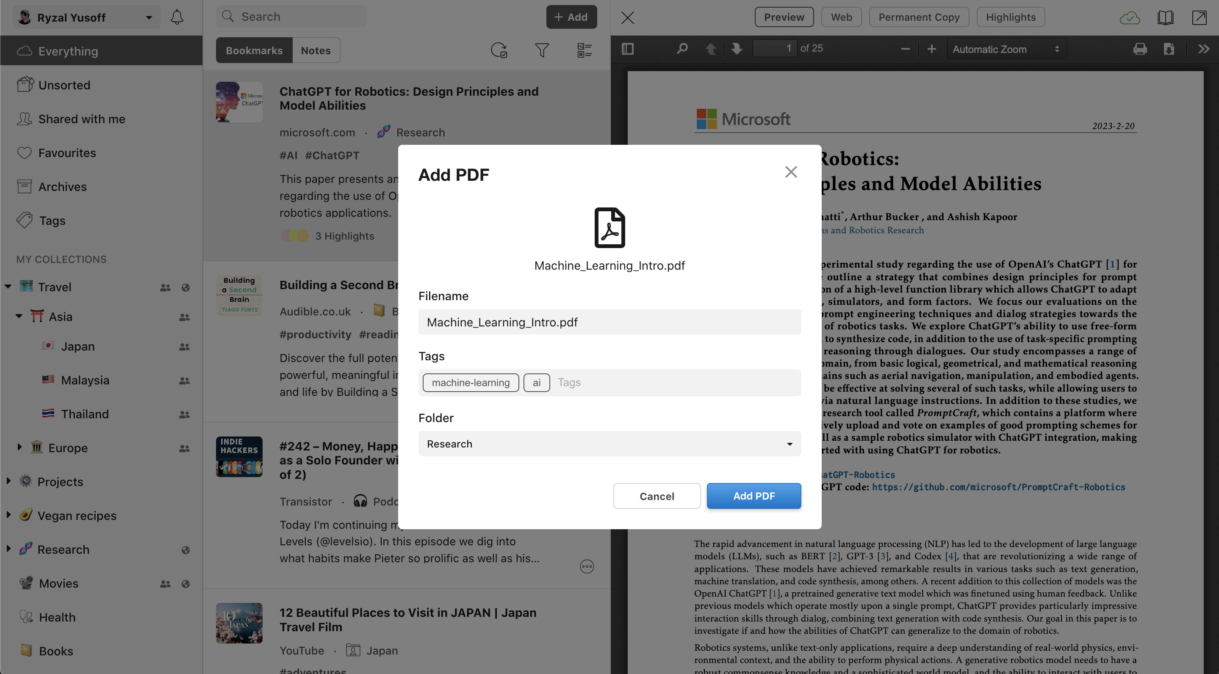Select the Everything view in sidebar
This screenshot has width=1219, height=674.
[101, 51]
